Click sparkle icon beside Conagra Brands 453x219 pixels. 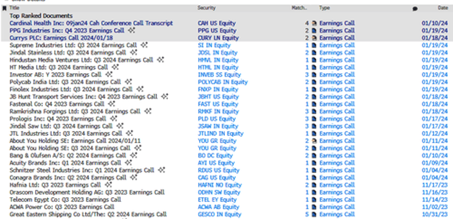[134, 177]
